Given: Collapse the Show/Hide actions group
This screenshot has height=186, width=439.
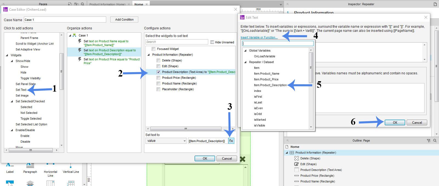Looking at the screenshot, I should (x=12, y=61).
